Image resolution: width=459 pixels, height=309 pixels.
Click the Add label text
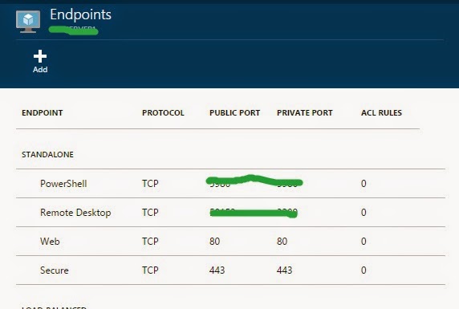[40, 70]
